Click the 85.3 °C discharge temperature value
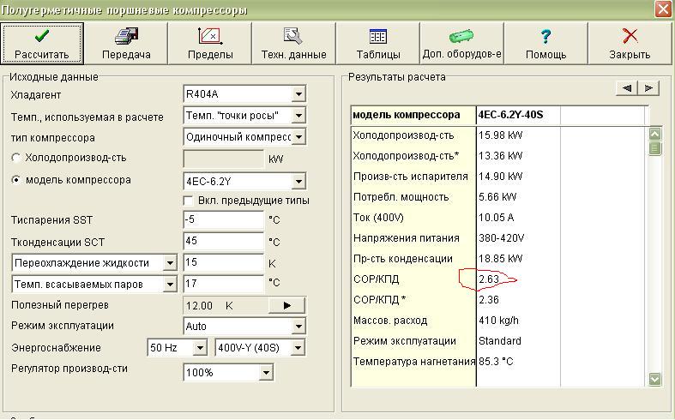The image size is (675, 420). pos(496,362)
